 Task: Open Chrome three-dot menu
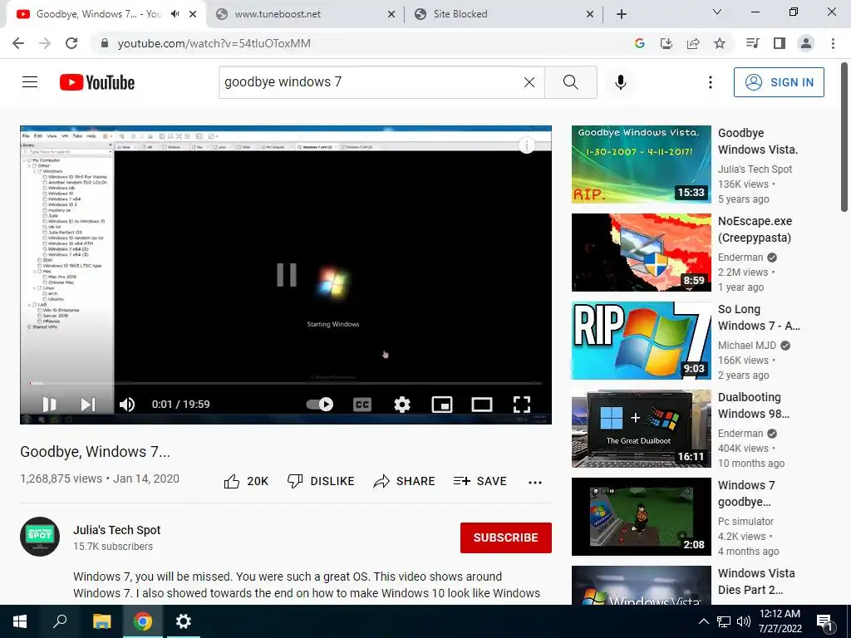click(833, 43)
